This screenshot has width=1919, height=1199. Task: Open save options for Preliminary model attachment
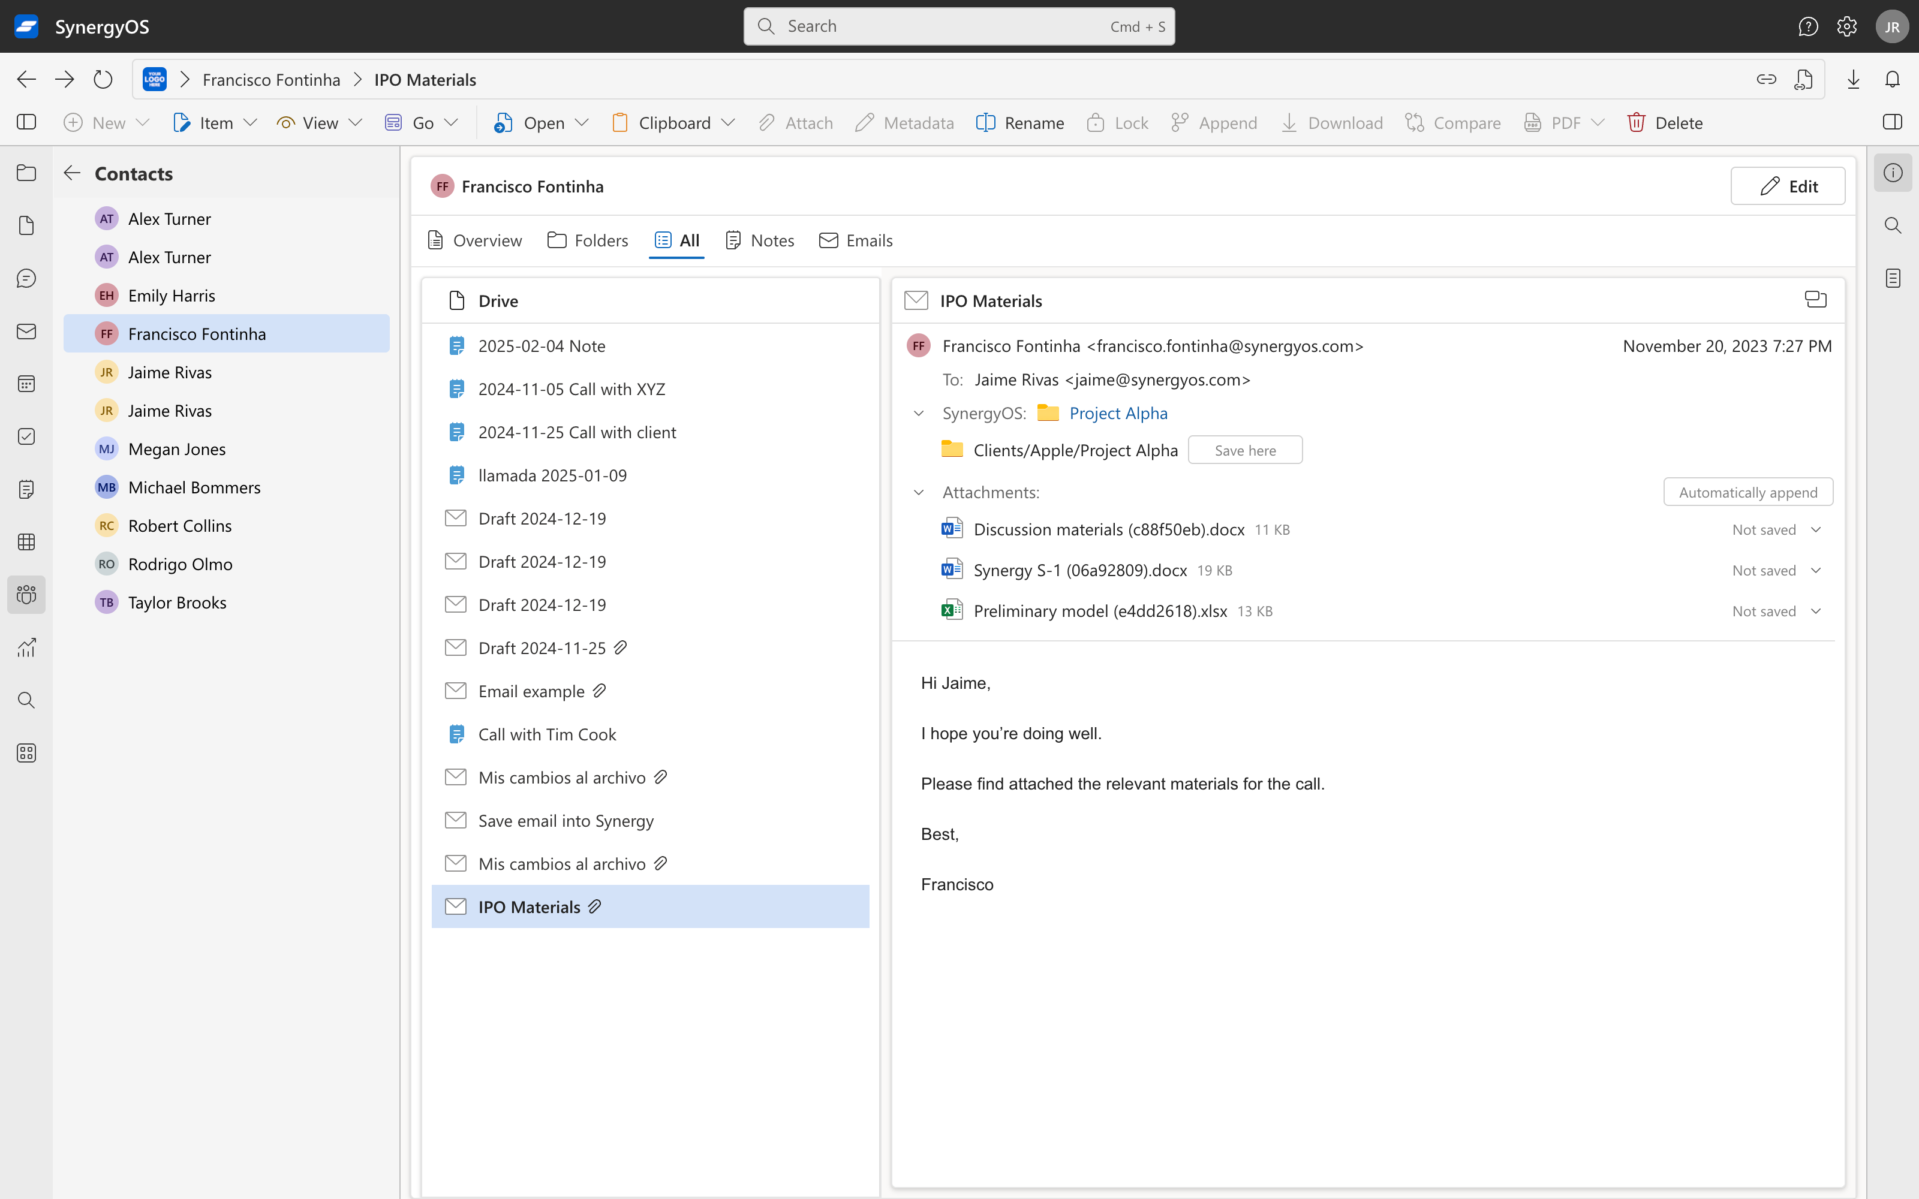point(1816,611)
